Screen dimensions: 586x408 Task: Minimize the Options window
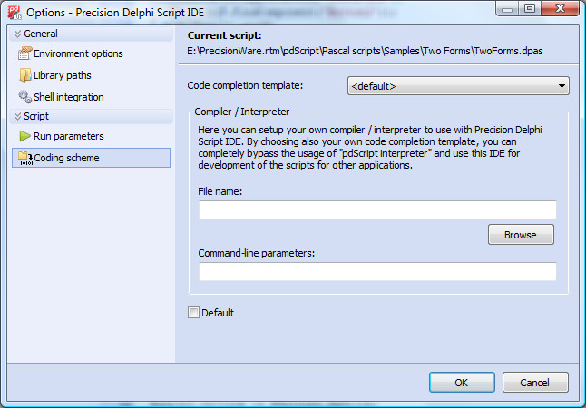(507, 9)
